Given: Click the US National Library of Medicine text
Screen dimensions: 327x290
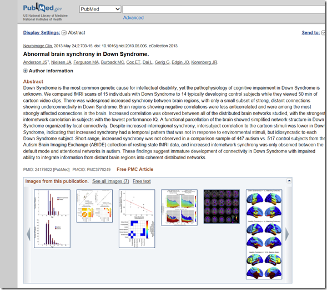Looking at the screenshot, I should 46,16.
